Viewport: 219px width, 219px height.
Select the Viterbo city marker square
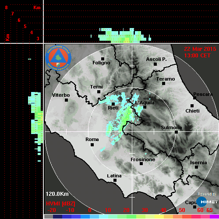(x=66, y=100)
